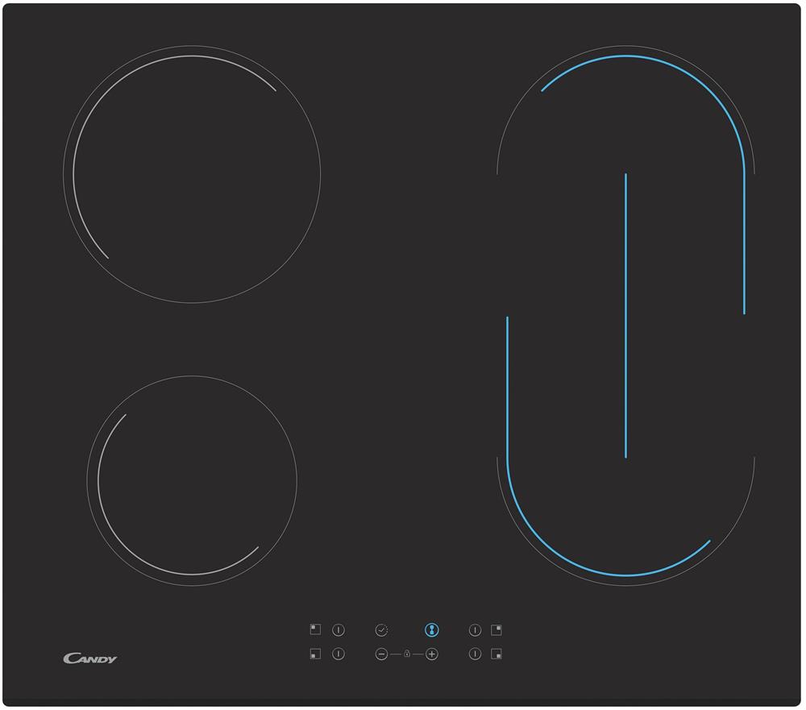Tap the blue dual-zone extension key
The width and height of the screenshot is (806, 710).
pyautogui.click(x=432, y=630)
